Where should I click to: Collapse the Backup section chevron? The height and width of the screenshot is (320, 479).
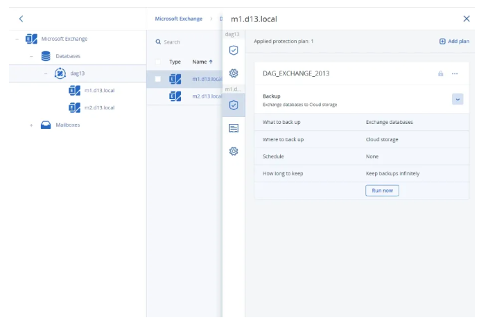457,99
